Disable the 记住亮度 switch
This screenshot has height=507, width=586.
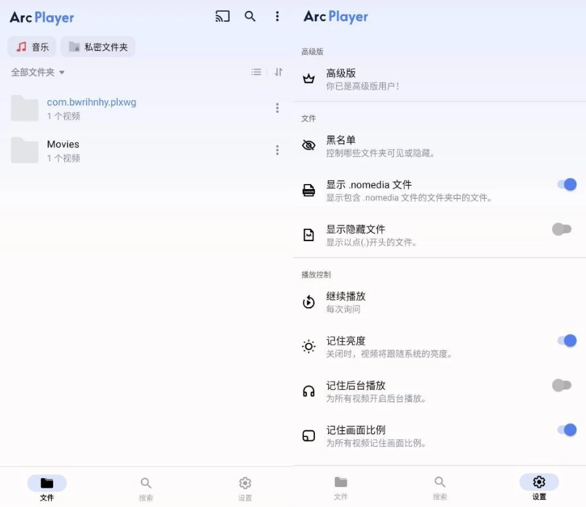(567, 341)
